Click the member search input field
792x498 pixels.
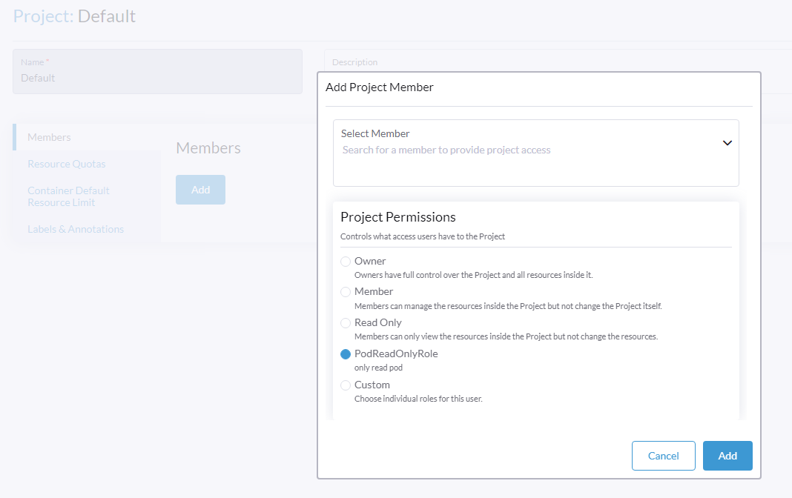pos(519,150)
